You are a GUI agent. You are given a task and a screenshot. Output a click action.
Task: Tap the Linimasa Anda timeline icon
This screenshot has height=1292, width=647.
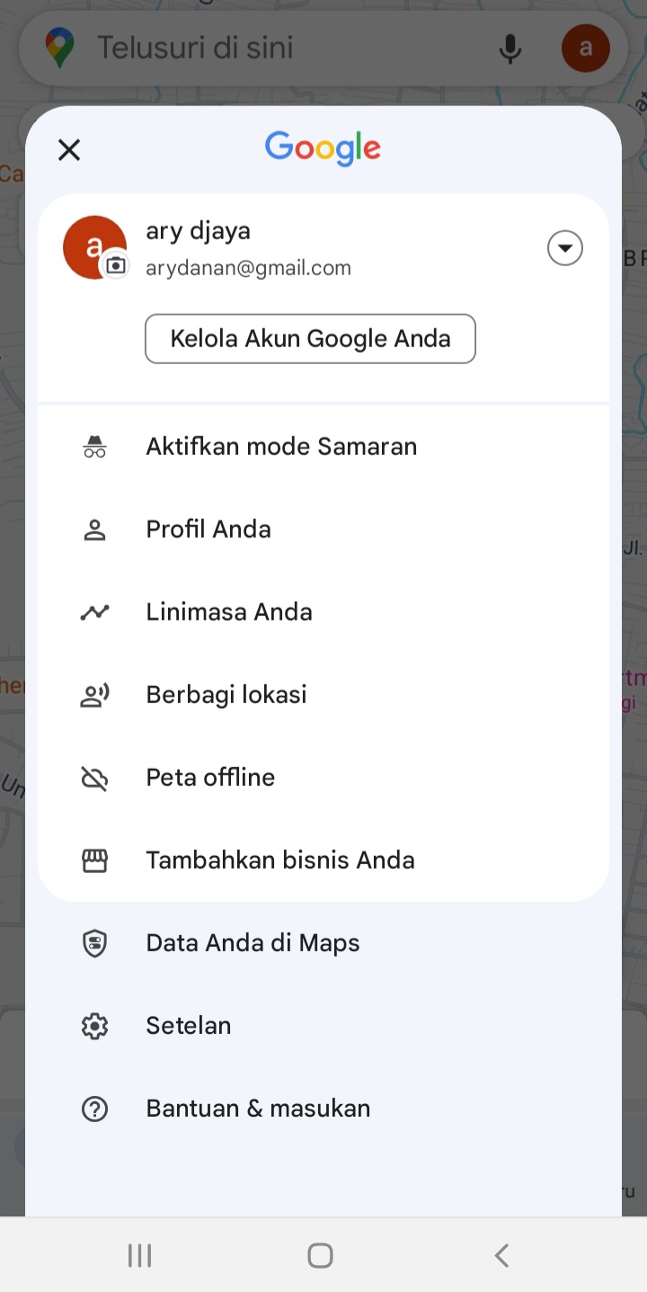(94, 612)
